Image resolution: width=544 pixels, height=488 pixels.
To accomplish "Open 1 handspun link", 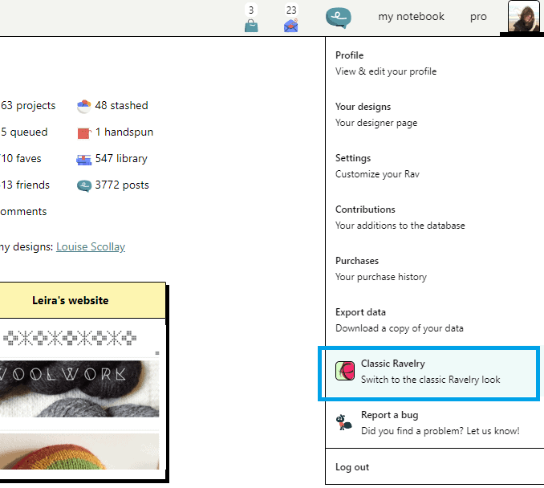I will (124, 132).
